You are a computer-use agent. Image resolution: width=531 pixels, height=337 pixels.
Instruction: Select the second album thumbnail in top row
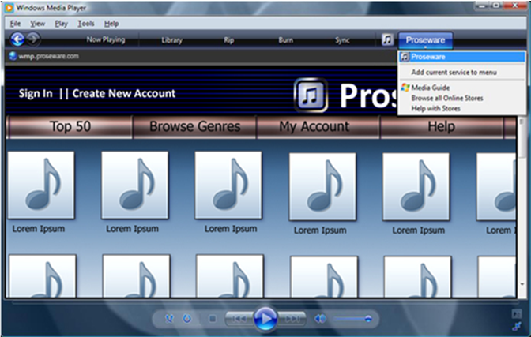coord(135,185)
